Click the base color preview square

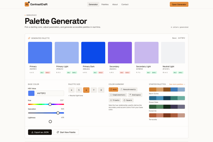pos(31,93)
